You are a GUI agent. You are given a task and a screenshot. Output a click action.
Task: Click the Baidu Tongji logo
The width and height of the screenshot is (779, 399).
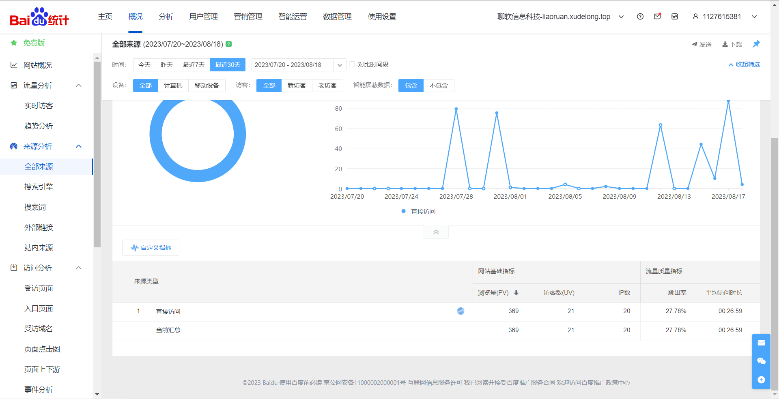(39, 17)
